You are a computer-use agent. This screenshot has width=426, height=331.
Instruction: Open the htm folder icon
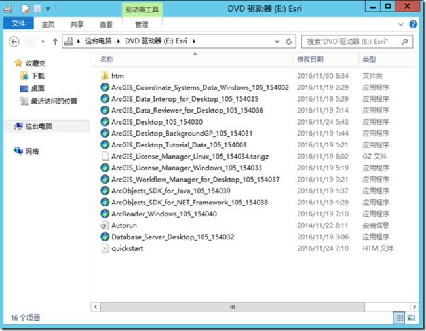(105, 75)
